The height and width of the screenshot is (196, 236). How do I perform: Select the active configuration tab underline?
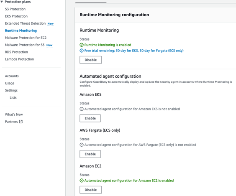pos(91,3)
